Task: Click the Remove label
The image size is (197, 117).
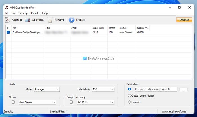Action: tap(59, 20)
